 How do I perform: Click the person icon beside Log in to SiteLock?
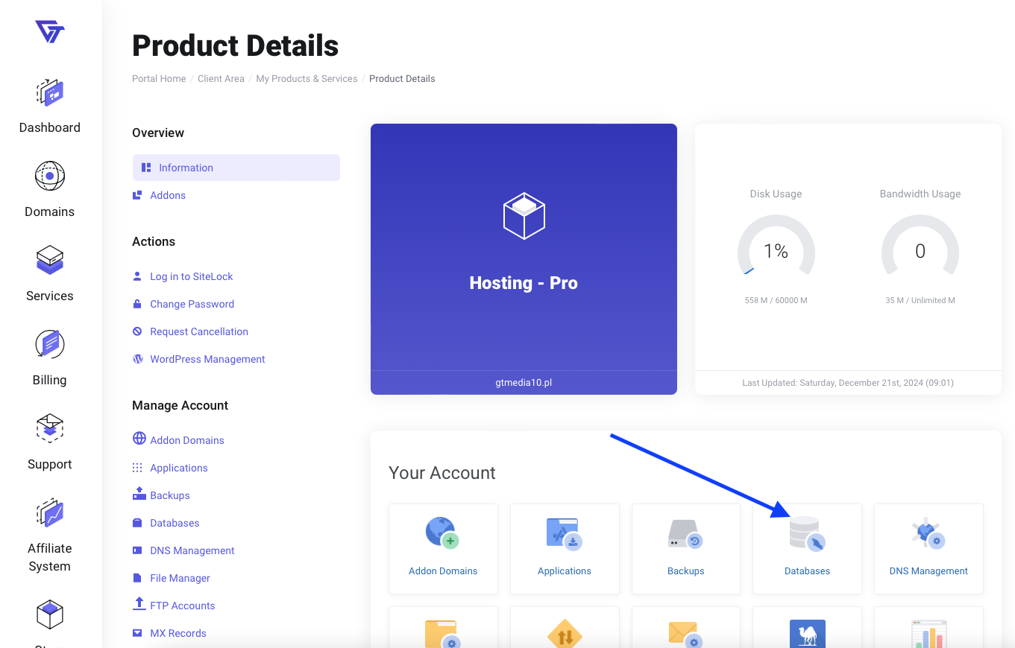click(x=137, y=276)
